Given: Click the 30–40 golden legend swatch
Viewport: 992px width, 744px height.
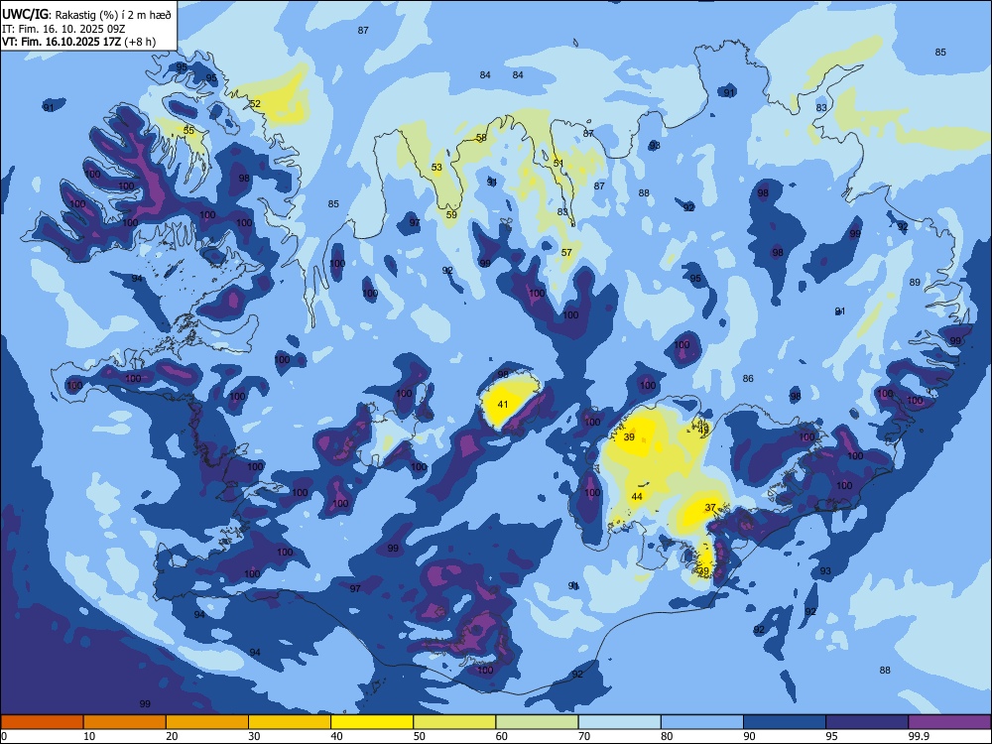Looking at the screenshot, I should click(x=290, y=722).
